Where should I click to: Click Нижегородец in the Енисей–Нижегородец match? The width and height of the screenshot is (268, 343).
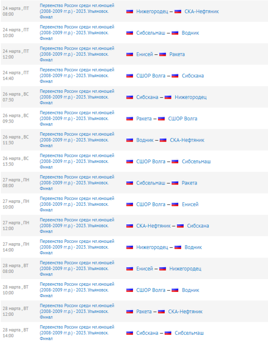[185, 269]
